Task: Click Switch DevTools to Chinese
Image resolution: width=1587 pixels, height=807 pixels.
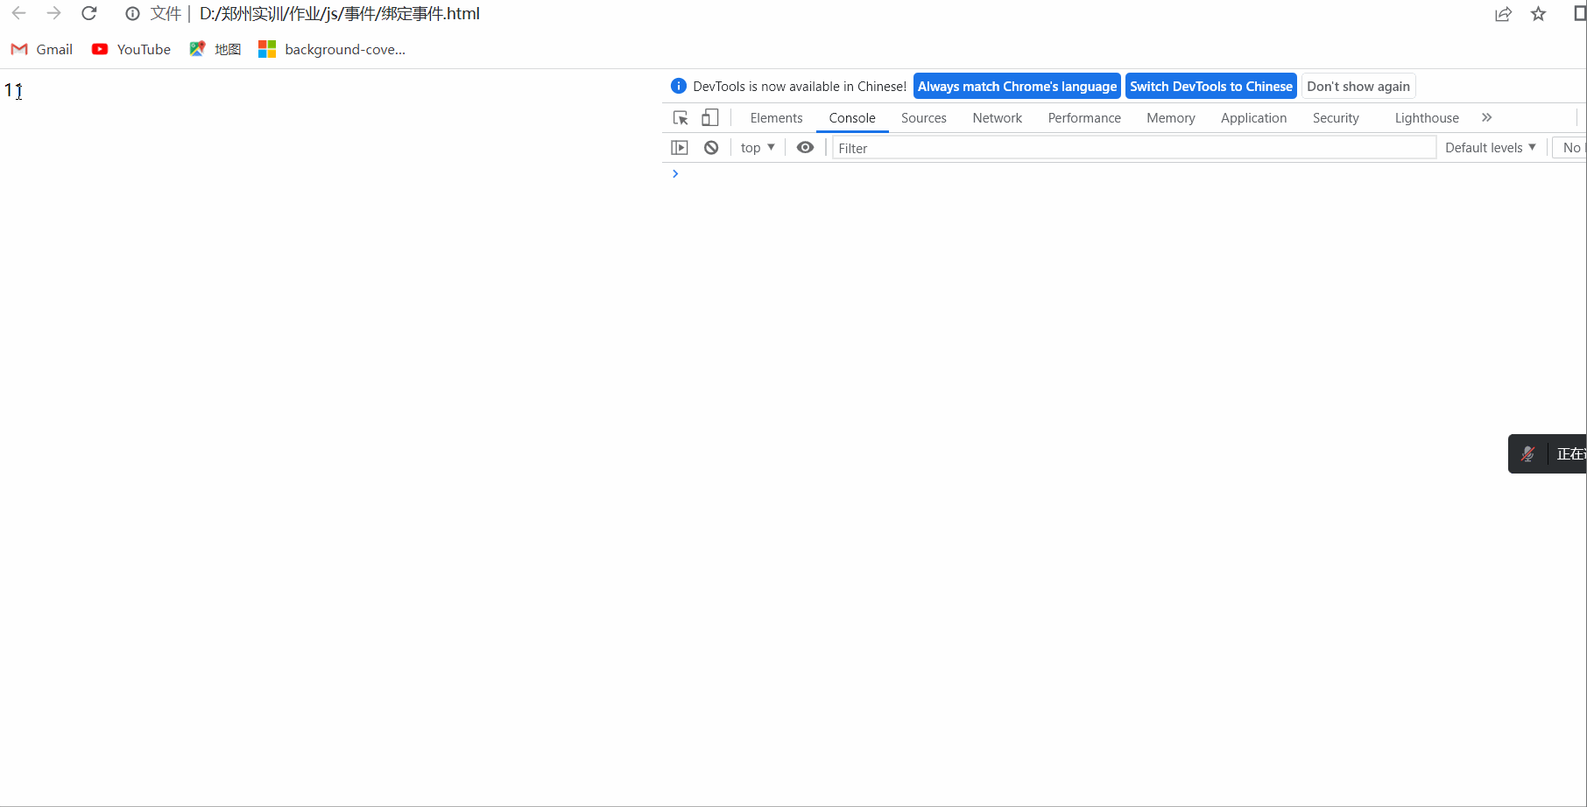Action: tap(1210, 86)
